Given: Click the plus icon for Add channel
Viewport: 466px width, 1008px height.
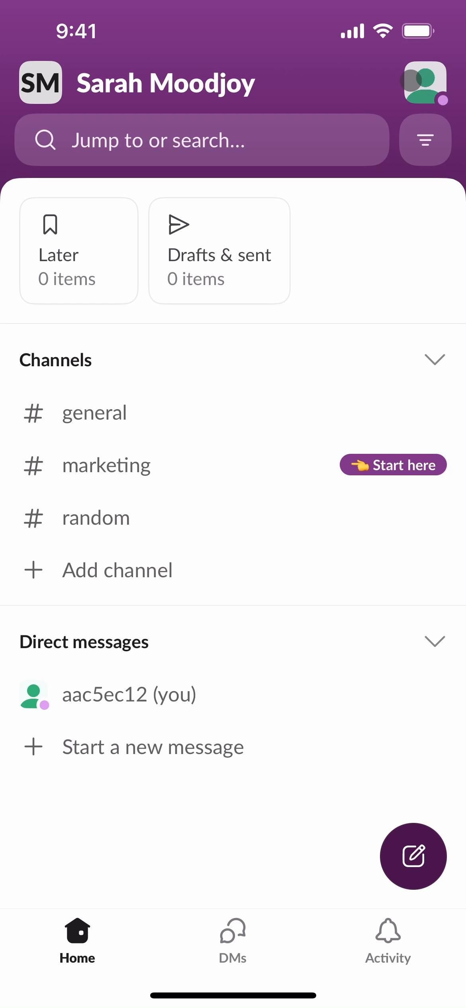Looking at the screenshot, I should [33, 570].
